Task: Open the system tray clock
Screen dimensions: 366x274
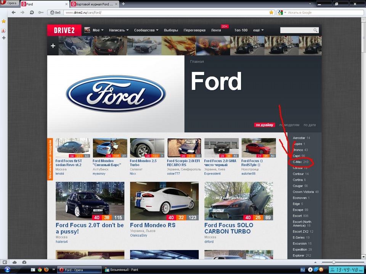Action: point(346,270)
